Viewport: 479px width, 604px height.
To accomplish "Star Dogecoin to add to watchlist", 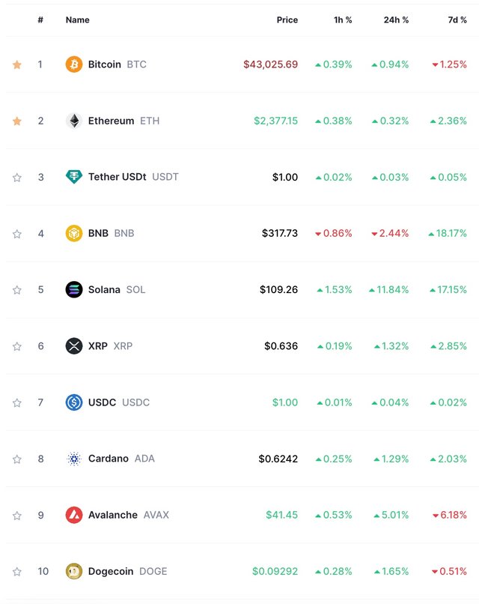I will coord(17,572).
